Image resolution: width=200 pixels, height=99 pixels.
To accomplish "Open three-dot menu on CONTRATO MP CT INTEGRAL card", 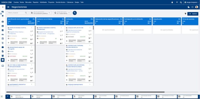I will pos(90,45).
